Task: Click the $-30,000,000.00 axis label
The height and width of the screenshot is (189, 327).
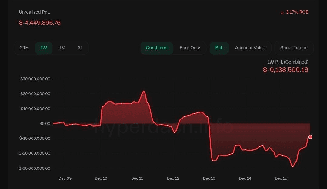Action: coord(35,168)
